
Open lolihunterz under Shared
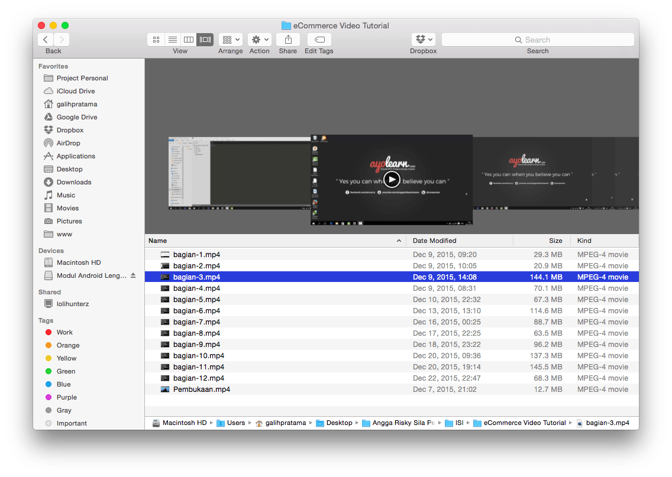[x=66, y=304]
